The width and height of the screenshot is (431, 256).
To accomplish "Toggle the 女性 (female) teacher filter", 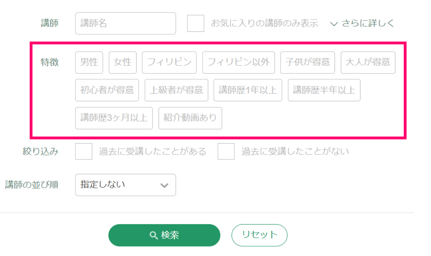I will [x=123, y=63].
